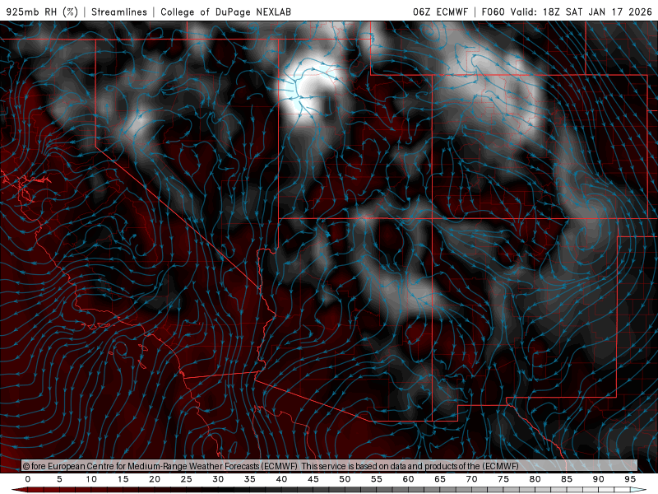Click the "925mb RH (%)" title text
This screenshot has width=658, height=494.
(x=42, y=12)
